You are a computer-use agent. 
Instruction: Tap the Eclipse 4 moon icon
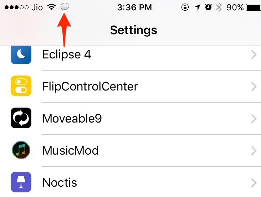pyautogui.click(x=21, y=55)
